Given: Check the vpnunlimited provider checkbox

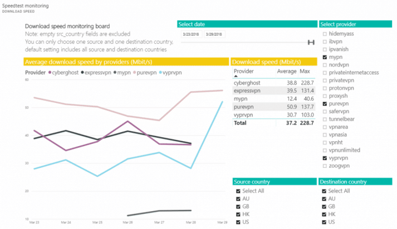Looking at the screenshot, I should [325, 151].
